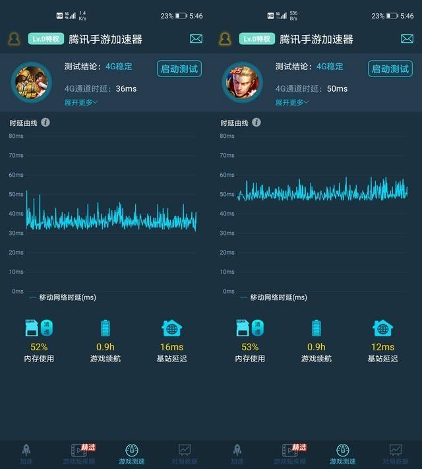Tap left screen 游戏续航 label
Image resolution: width=422 pixels, height=469 pixels.
coord(105,359)
